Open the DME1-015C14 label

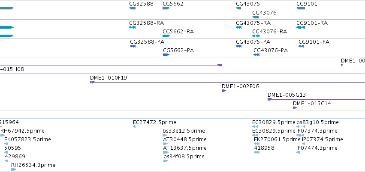point(312,104)
